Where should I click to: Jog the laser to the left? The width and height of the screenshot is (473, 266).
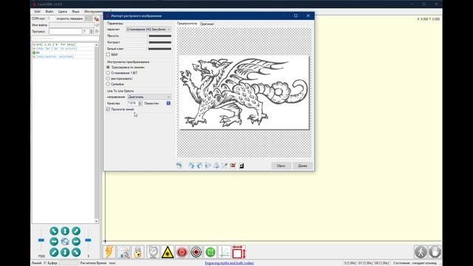(x=54, y=242)
